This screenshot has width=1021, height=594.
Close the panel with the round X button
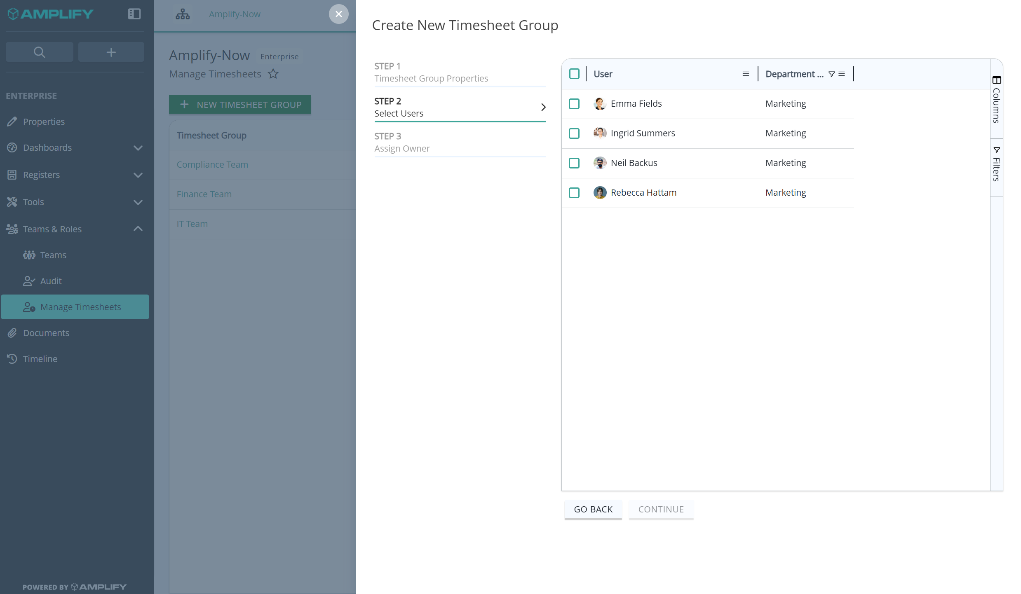tap(338, 14)
